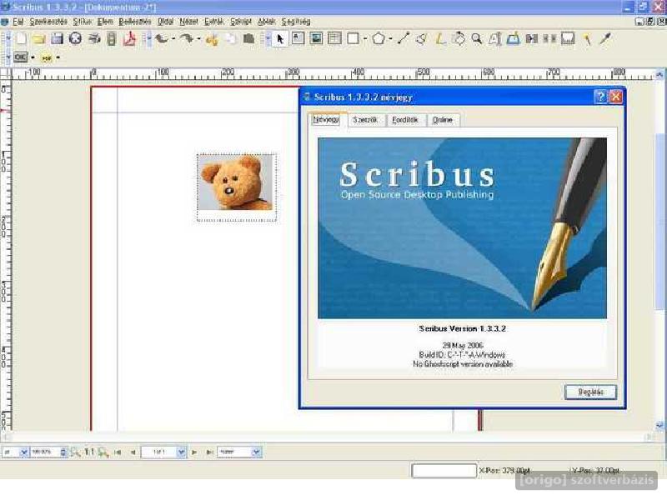Open the Extrák menu

(x=213, y=22)
